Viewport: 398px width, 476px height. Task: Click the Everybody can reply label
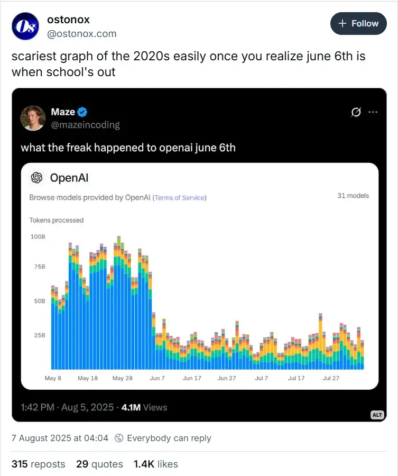[169, 438]
